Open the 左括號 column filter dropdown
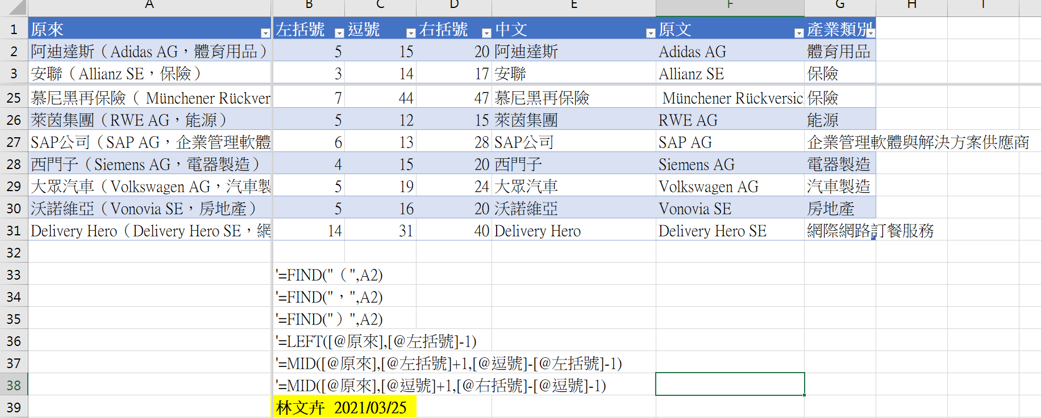This screenshot has width=1041, height=418. pos(339,33)
